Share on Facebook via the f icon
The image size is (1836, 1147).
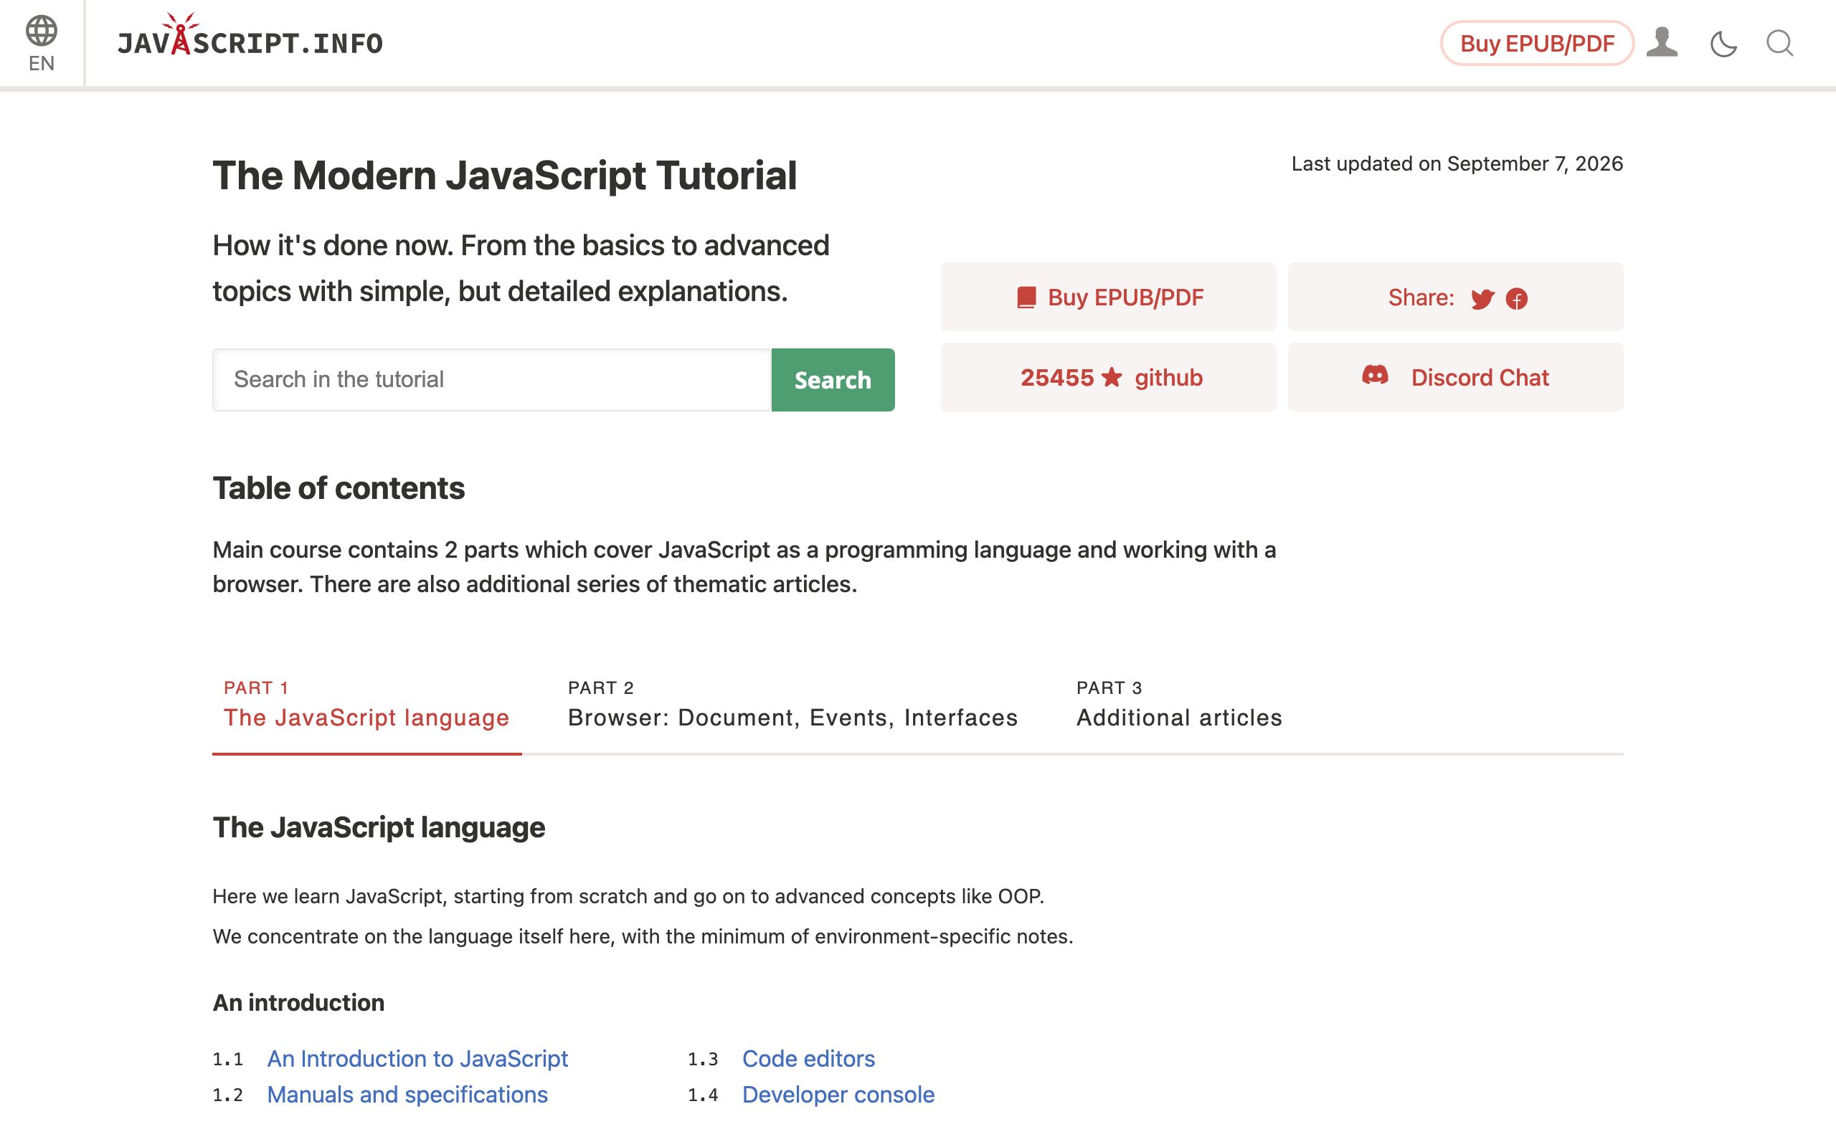[x=1517, y=299]
